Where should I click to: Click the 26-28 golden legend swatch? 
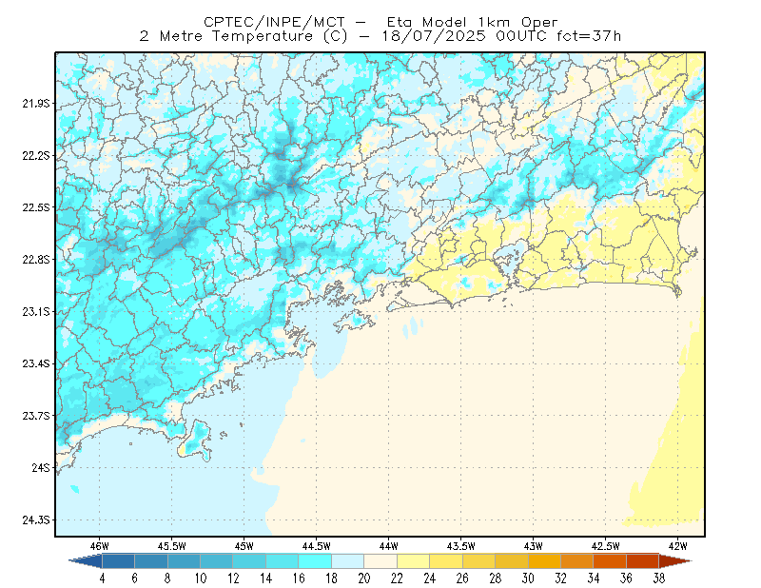(x=479, y=561)
